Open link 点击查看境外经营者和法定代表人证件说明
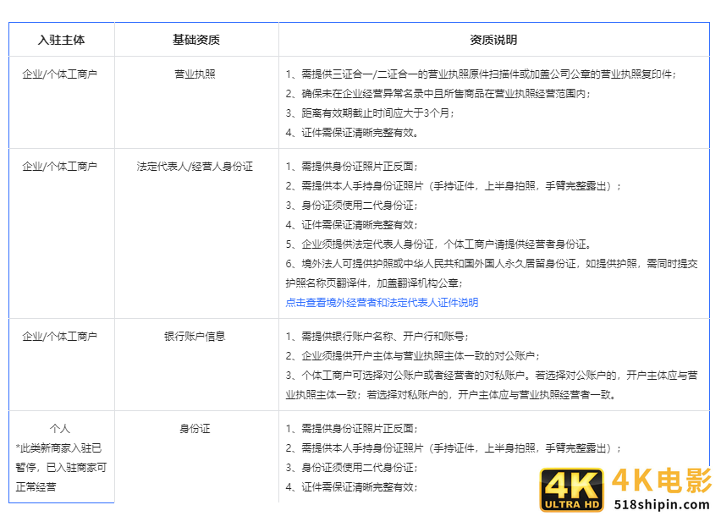721x516 pixels. (x=382, y=302)
